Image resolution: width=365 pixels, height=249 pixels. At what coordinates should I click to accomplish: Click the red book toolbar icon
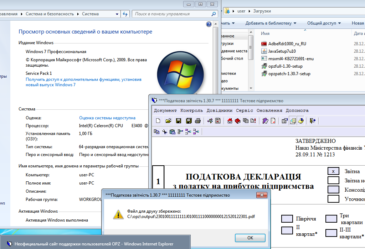238,121
